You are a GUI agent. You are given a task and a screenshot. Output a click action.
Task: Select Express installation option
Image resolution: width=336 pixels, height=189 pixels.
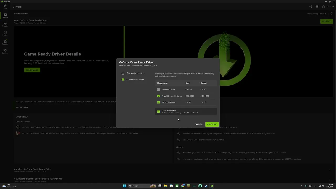point(123,73)
